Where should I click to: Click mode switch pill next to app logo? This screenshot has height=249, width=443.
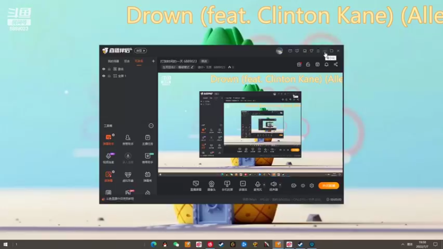coord(141,51)
